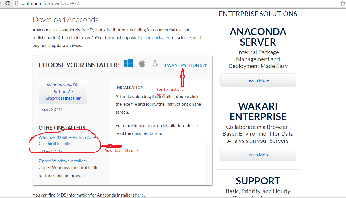Image resolution: width=346 pixels, height=198 pixels.
Task: Click the Download Anaconda heading
Action: (66, 20)
